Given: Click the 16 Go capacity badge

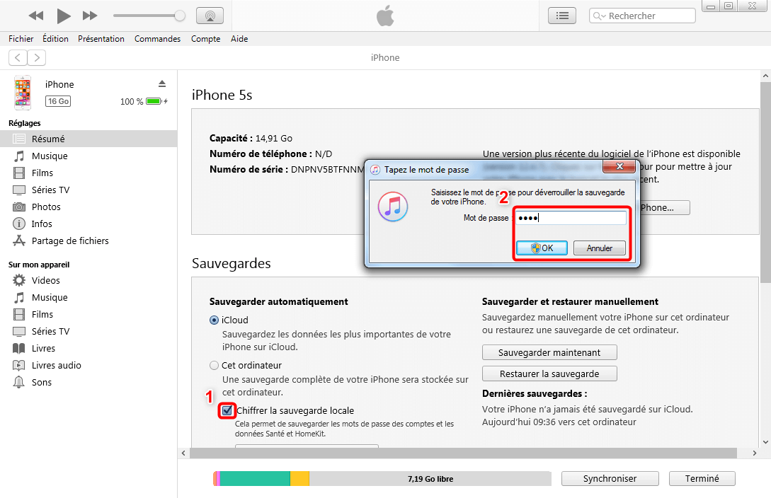Looking at the screenshot, I should (58, 101).
